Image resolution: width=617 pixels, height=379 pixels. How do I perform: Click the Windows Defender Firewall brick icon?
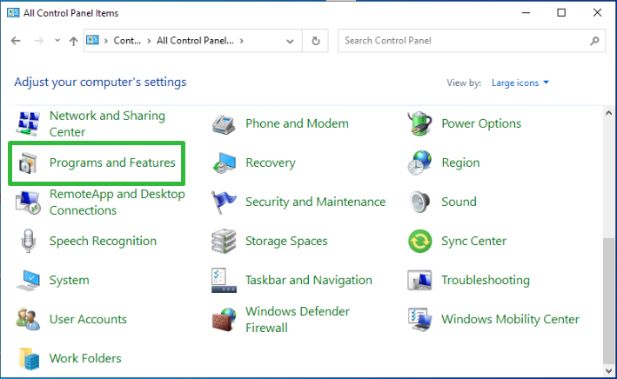pos(224,319)
